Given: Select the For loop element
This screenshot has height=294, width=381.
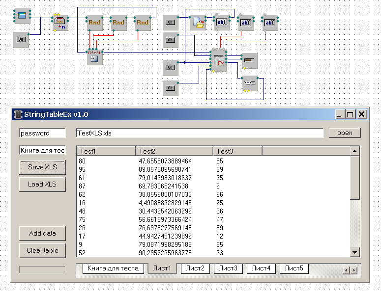Looking at the screenshot, I should (60, 23).
